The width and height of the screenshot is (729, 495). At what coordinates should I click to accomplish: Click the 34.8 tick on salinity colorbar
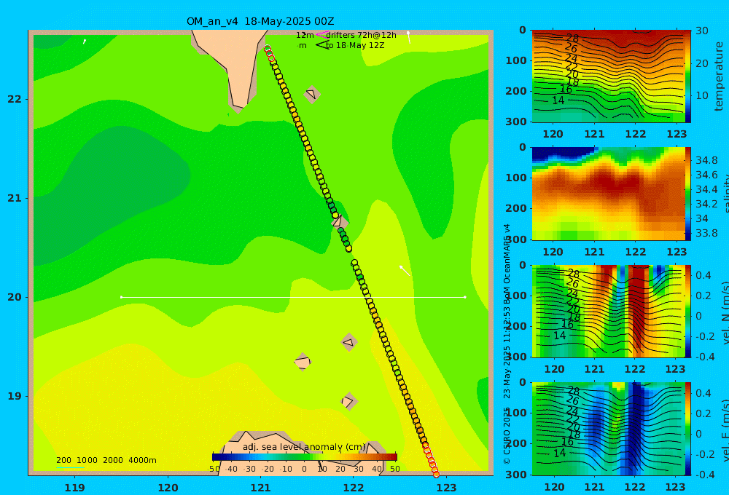point(706,161)
